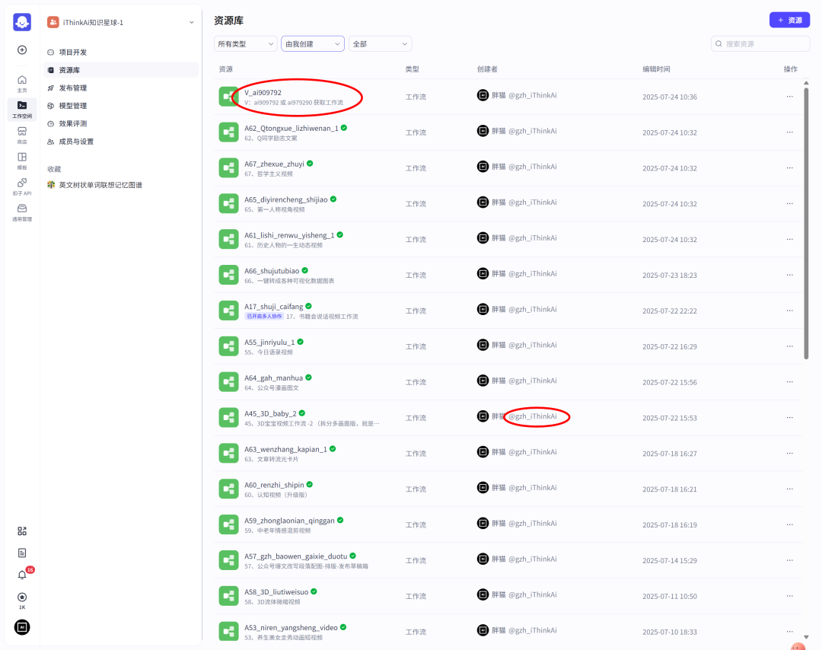Screen dimensions: 822x650
Task: Expand the 所有类型 type filter dropdown
Action: coord(246,44)
